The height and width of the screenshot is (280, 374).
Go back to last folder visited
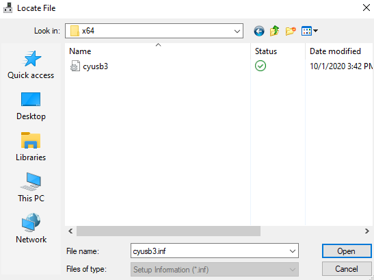click(259, 31)
